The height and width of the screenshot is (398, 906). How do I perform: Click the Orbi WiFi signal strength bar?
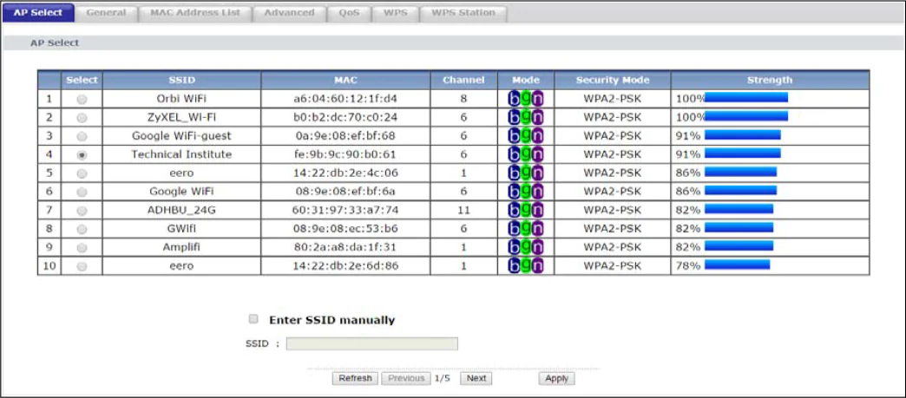(x=745, y=98)
